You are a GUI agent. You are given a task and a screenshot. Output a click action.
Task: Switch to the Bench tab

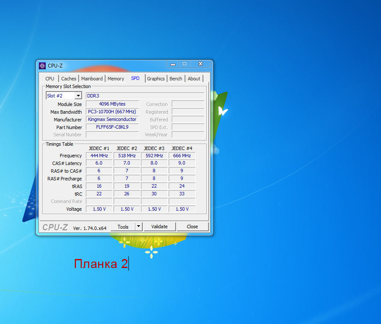coord(176,79)
